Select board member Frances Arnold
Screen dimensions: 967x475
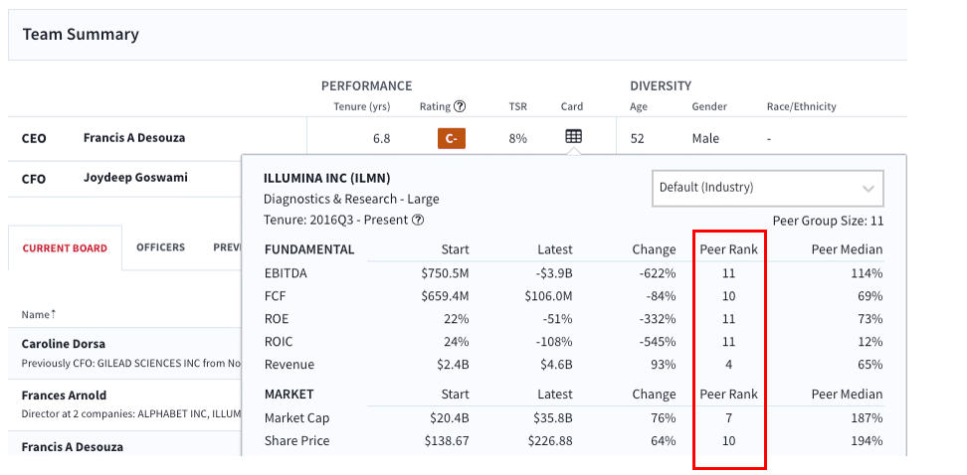click(64, 395)
